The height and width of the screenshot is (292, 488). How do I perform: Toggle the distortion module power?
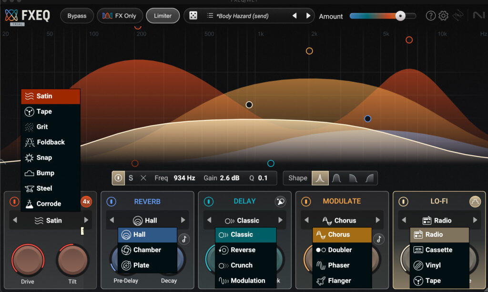pos(14,202)
